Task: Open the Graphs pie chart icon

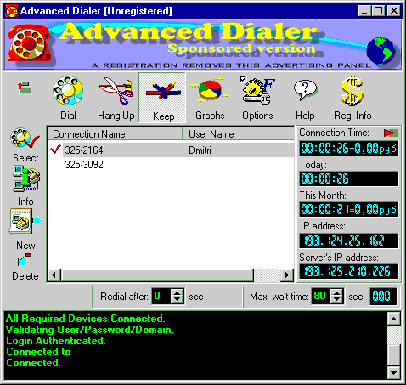Action: pyautogui.click(x=210, y=90)
